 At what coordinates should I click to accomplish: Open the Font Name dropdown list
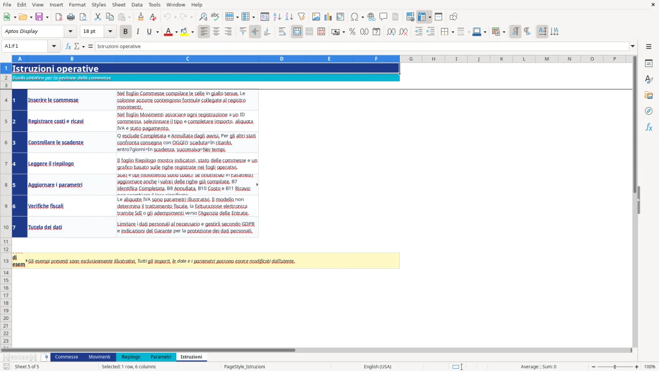tap(70, 32)
